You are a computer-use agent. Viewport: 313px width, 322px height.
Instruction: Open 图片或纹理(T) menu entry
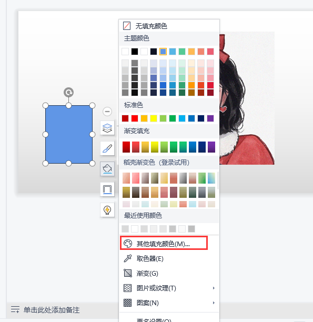click(169, 288)
